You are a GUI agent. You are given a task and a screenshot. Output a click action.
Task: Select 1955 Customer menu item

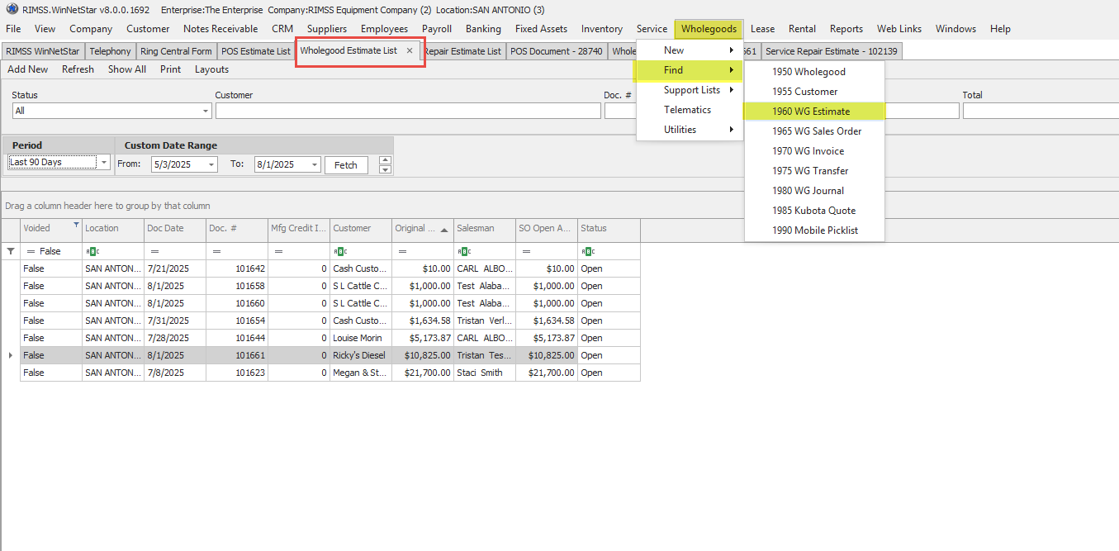814,92
